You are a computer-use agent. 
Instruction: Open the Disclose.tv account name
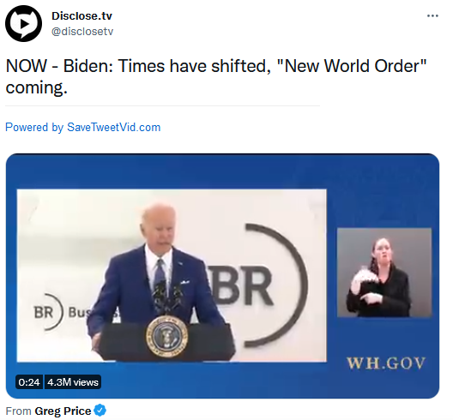(82, 16)
